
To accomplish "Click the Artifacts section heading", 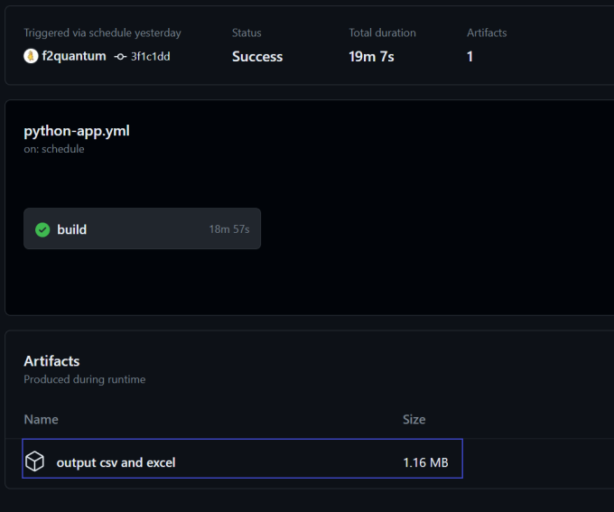I will 51,360.
